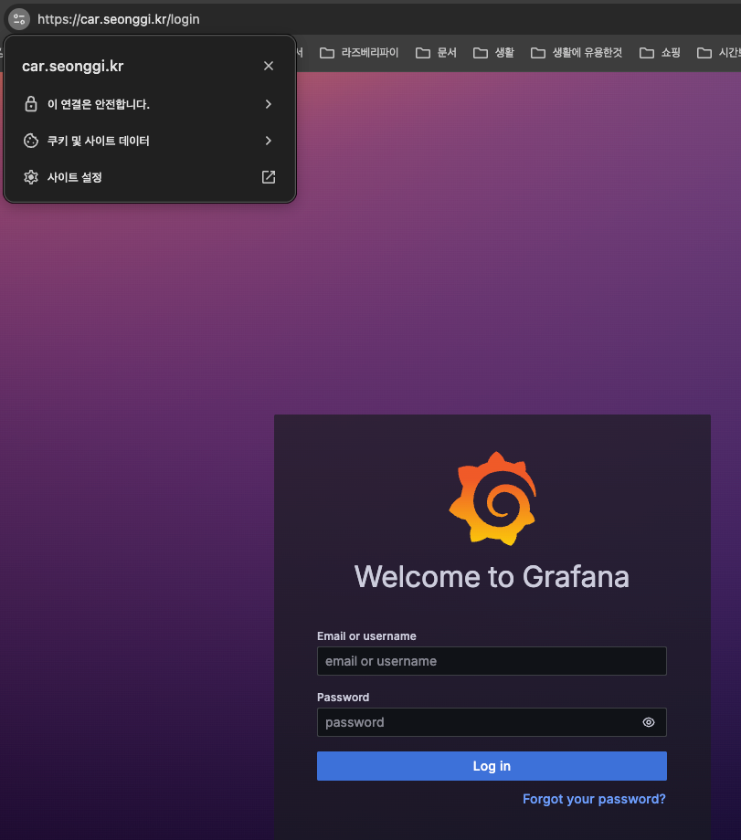This screenshot has width=741, height=840.
Task: Click the gear icon beside 사이트 설정
Action: [x=31, y=177]
